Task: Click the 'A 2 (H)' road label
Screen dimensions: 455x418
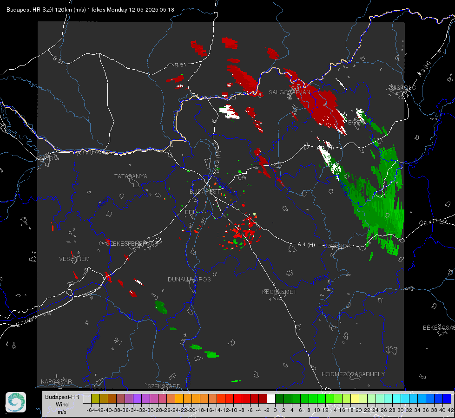Action: tap(218, 160)
